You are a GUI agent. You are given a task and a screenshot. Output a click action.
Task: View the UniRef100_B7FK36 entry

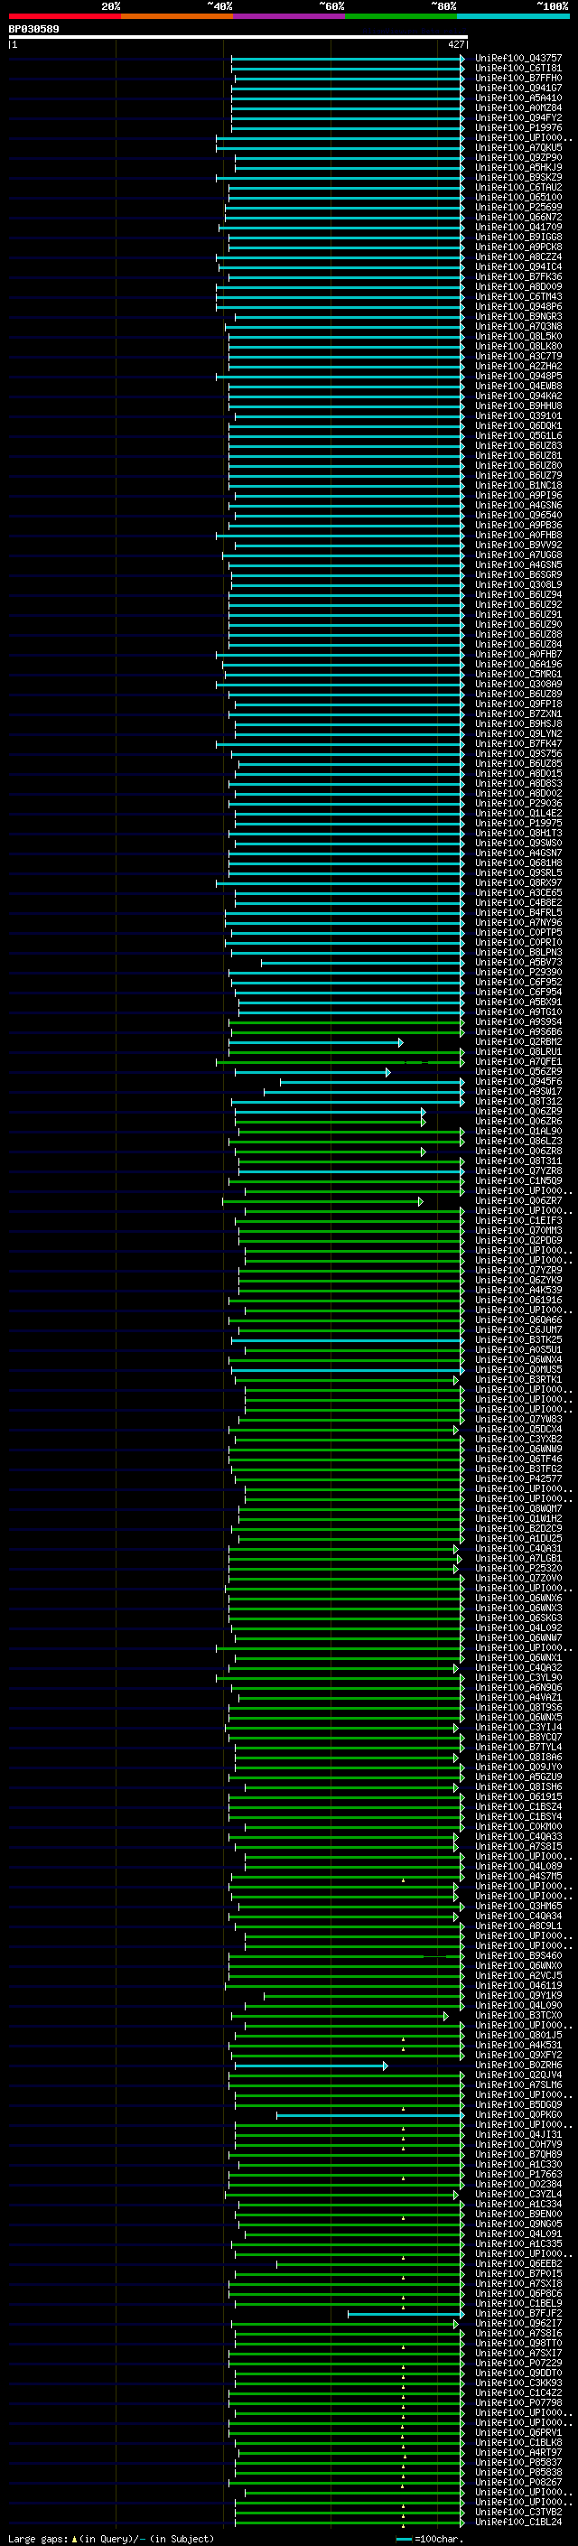[517, 276]
